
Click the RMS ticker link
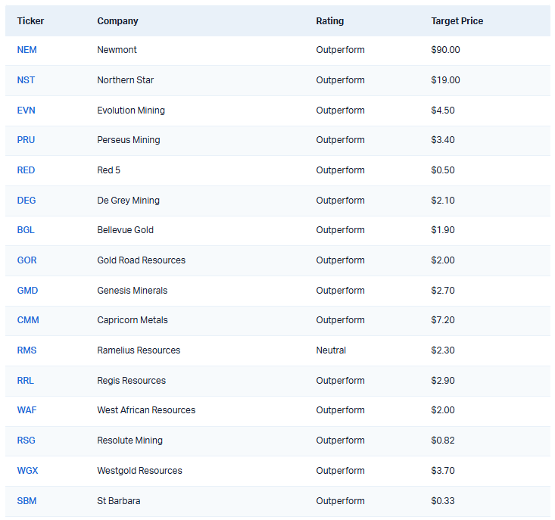(x=27, y=350)
